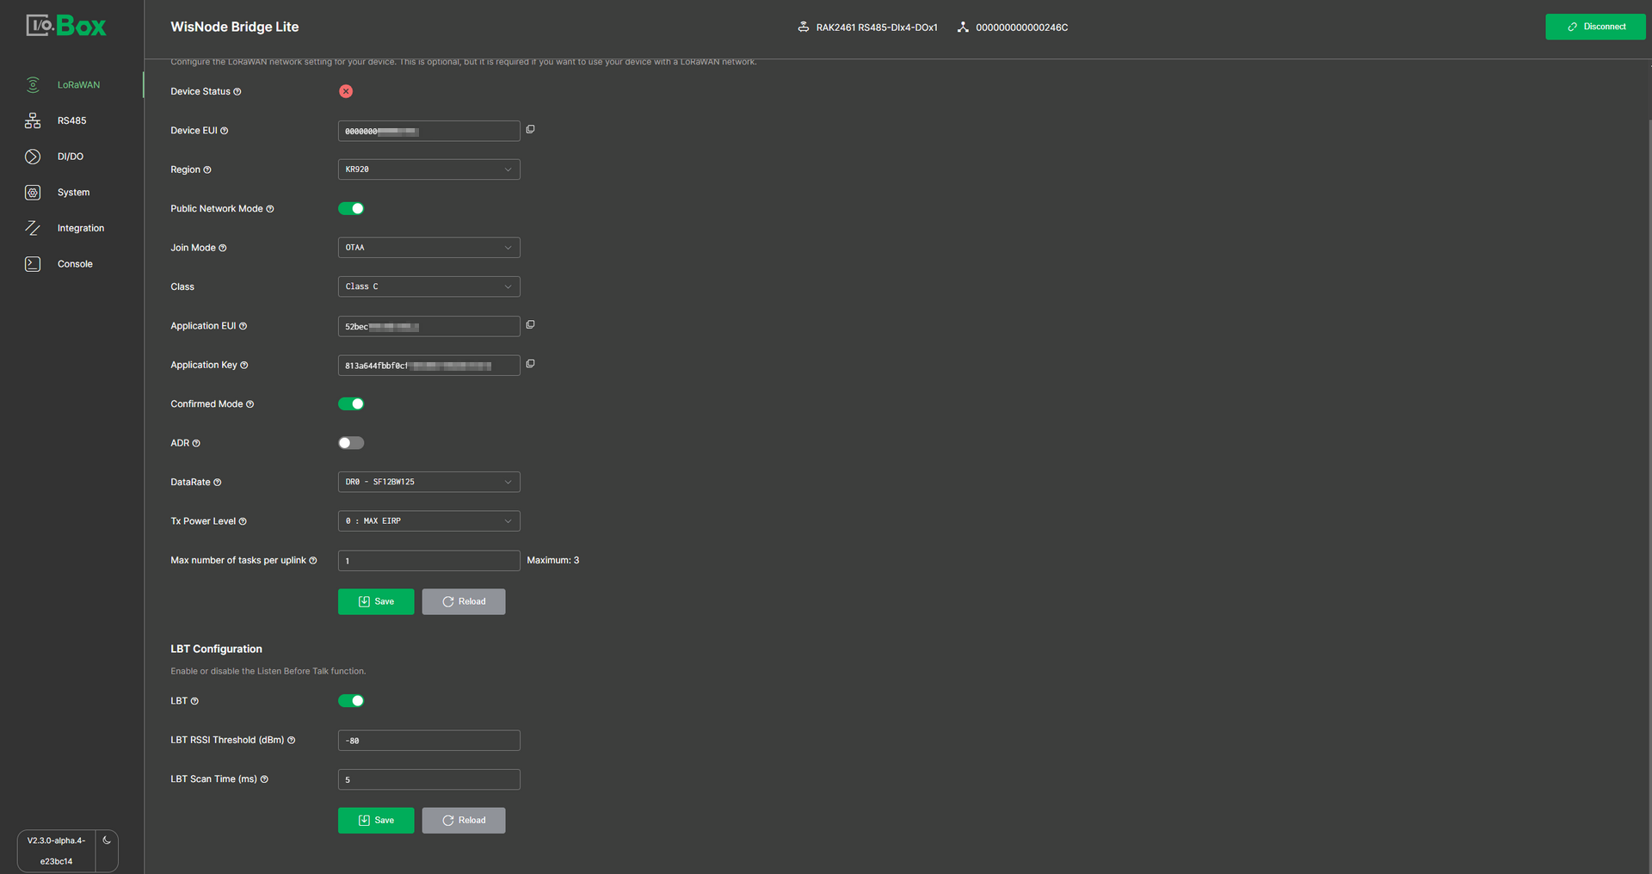The height and width of the screenshot is (874, 1652).
Task: Disable Public Network Mode switch
Action: 351,208
